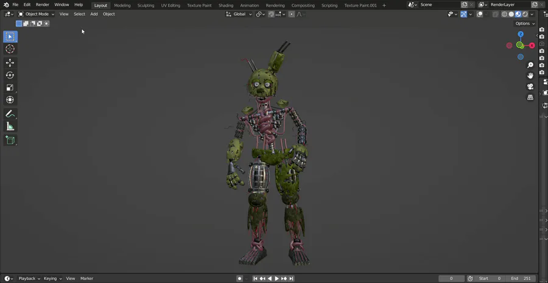Viewport: 548px width, 283px height.
Task: Toggle viewport overlays
Action: tap(480, 15)
